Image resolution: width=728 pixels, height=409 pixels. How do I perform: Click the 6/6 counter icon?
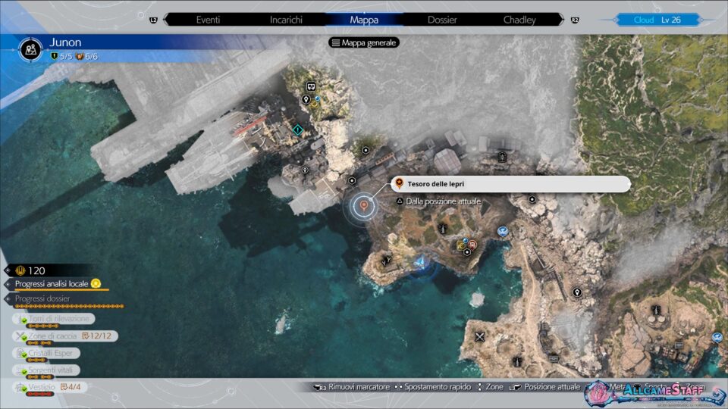coord(80,56)
